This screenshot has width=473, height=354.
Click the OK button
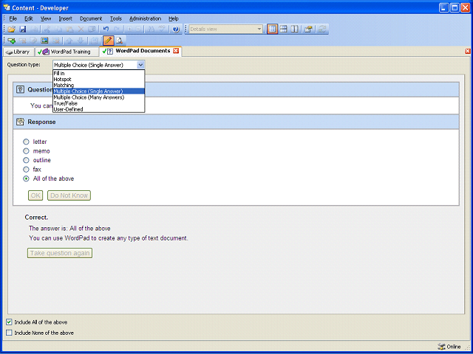click(x=35, y=195)
